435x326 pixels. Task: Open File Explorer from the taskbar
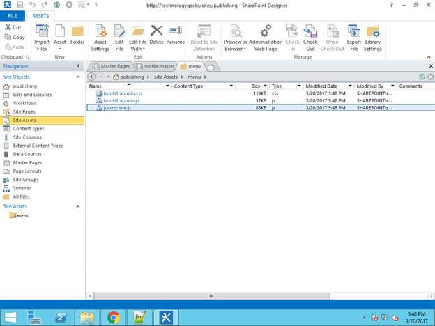[x=87, y=318]
